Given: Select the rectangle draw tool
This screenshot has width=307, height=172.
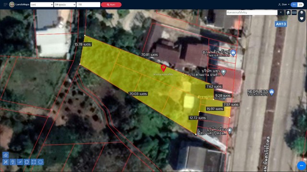Looking at the screenshot, I should [x=34, y=162].
